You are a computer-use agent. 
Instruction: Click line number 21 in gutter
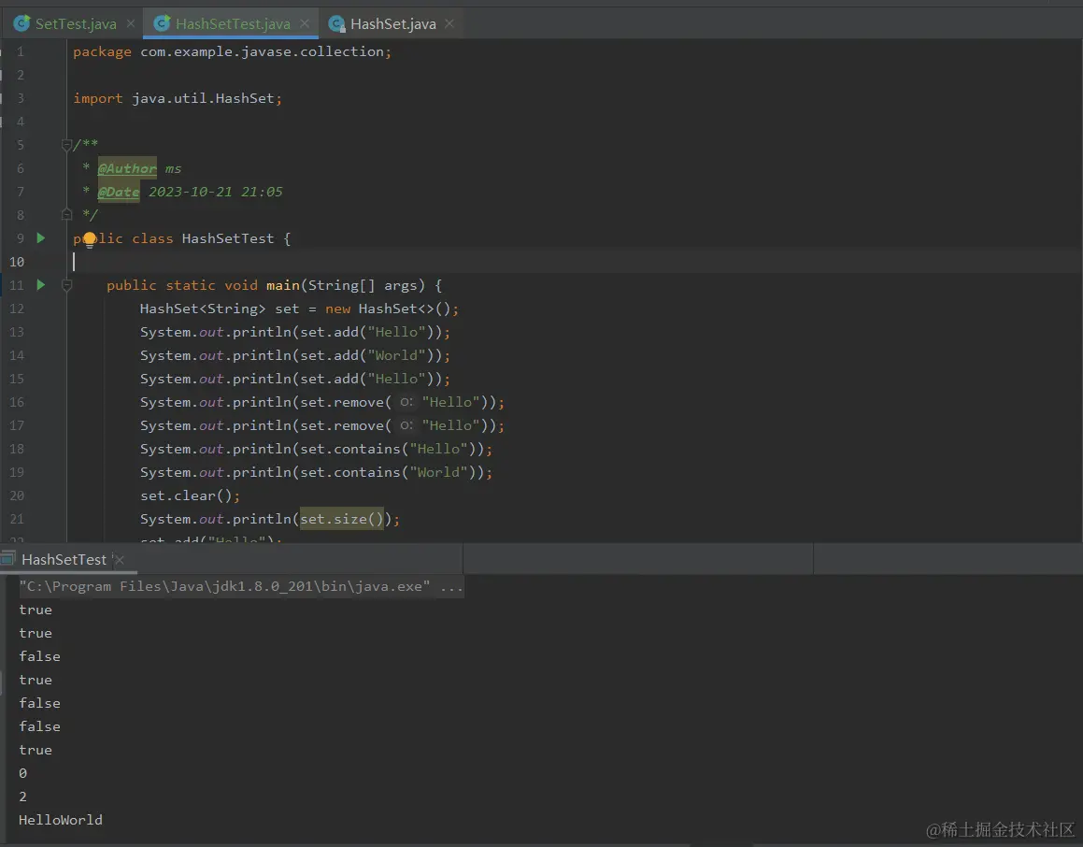(x=17, y=519)
